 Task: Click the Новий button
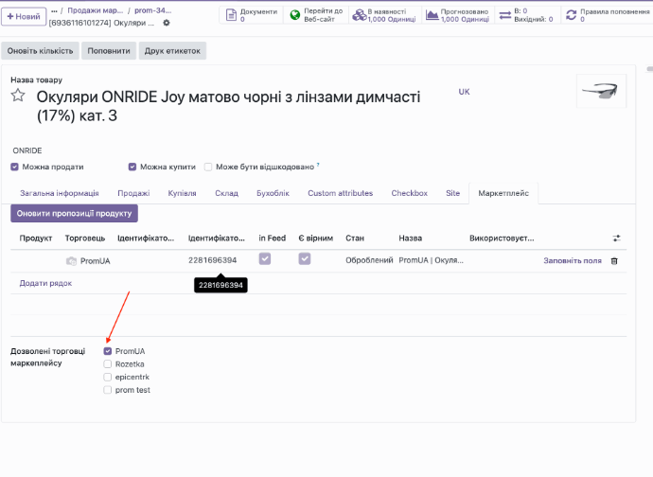click(24, 17)
